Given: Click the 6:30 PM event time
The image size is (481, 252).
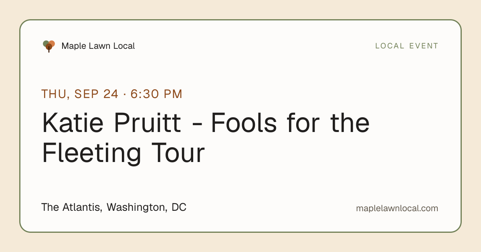Looking at the screenshot, I should pyautogui.click(x=156, y=94).
